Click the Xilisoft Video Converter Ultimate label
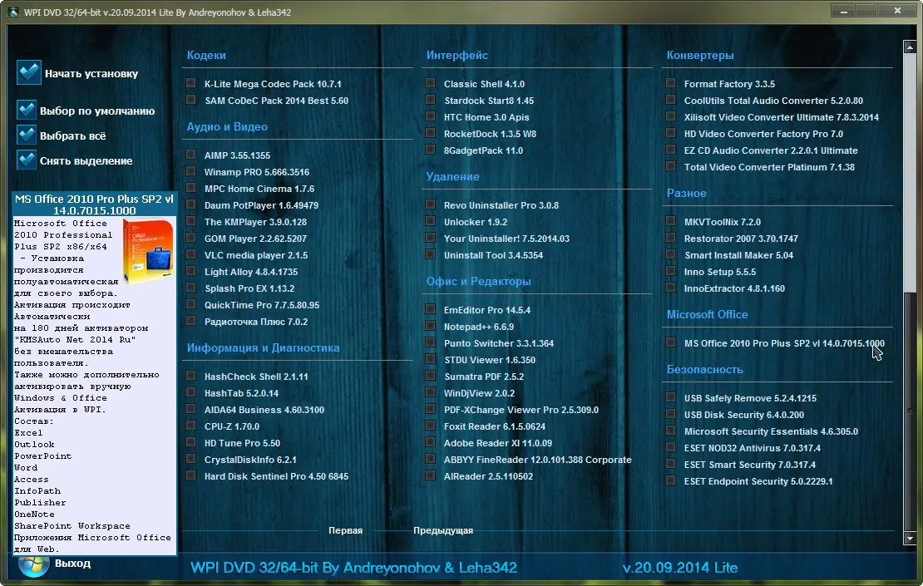 [x=781, y=117]
